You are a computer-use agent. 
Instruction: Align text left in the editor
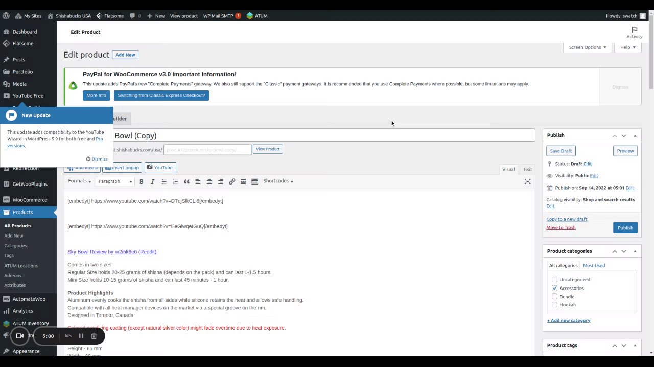(198, 181)
